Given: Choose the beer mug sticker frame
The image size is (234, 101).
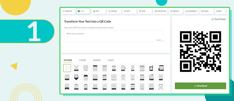Looking at the screenshot, I should tap(123, 68).
